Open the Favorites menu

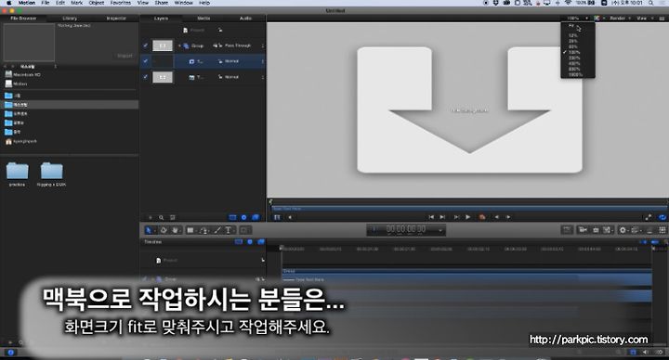(120, 3)
